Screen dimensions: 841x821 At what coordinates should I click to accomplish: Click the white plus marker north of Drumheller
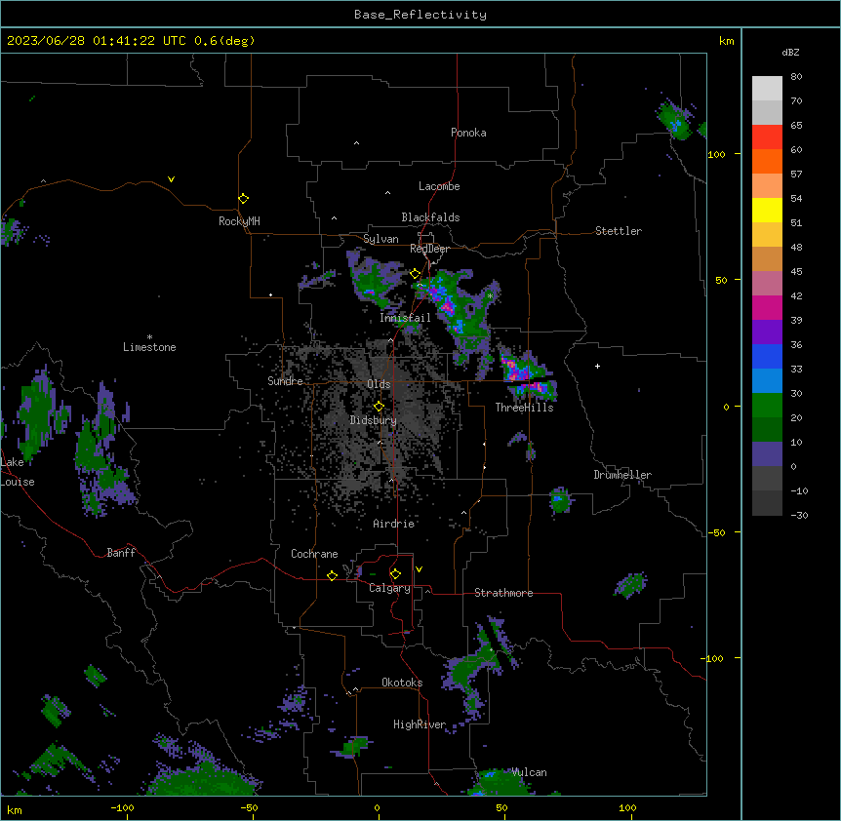(x=597, y=366)
